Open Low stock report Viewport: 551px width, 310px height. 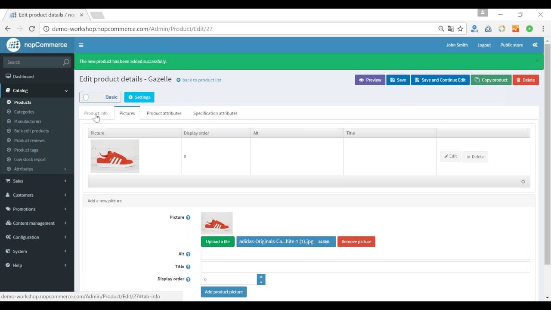[x=30, y=159]
